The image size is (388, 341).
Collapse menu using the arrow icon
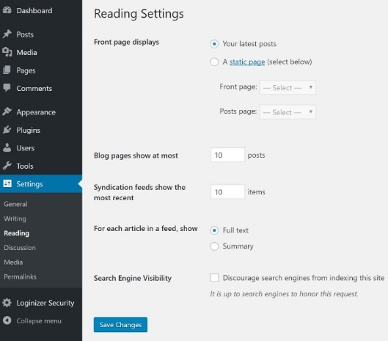7,320
